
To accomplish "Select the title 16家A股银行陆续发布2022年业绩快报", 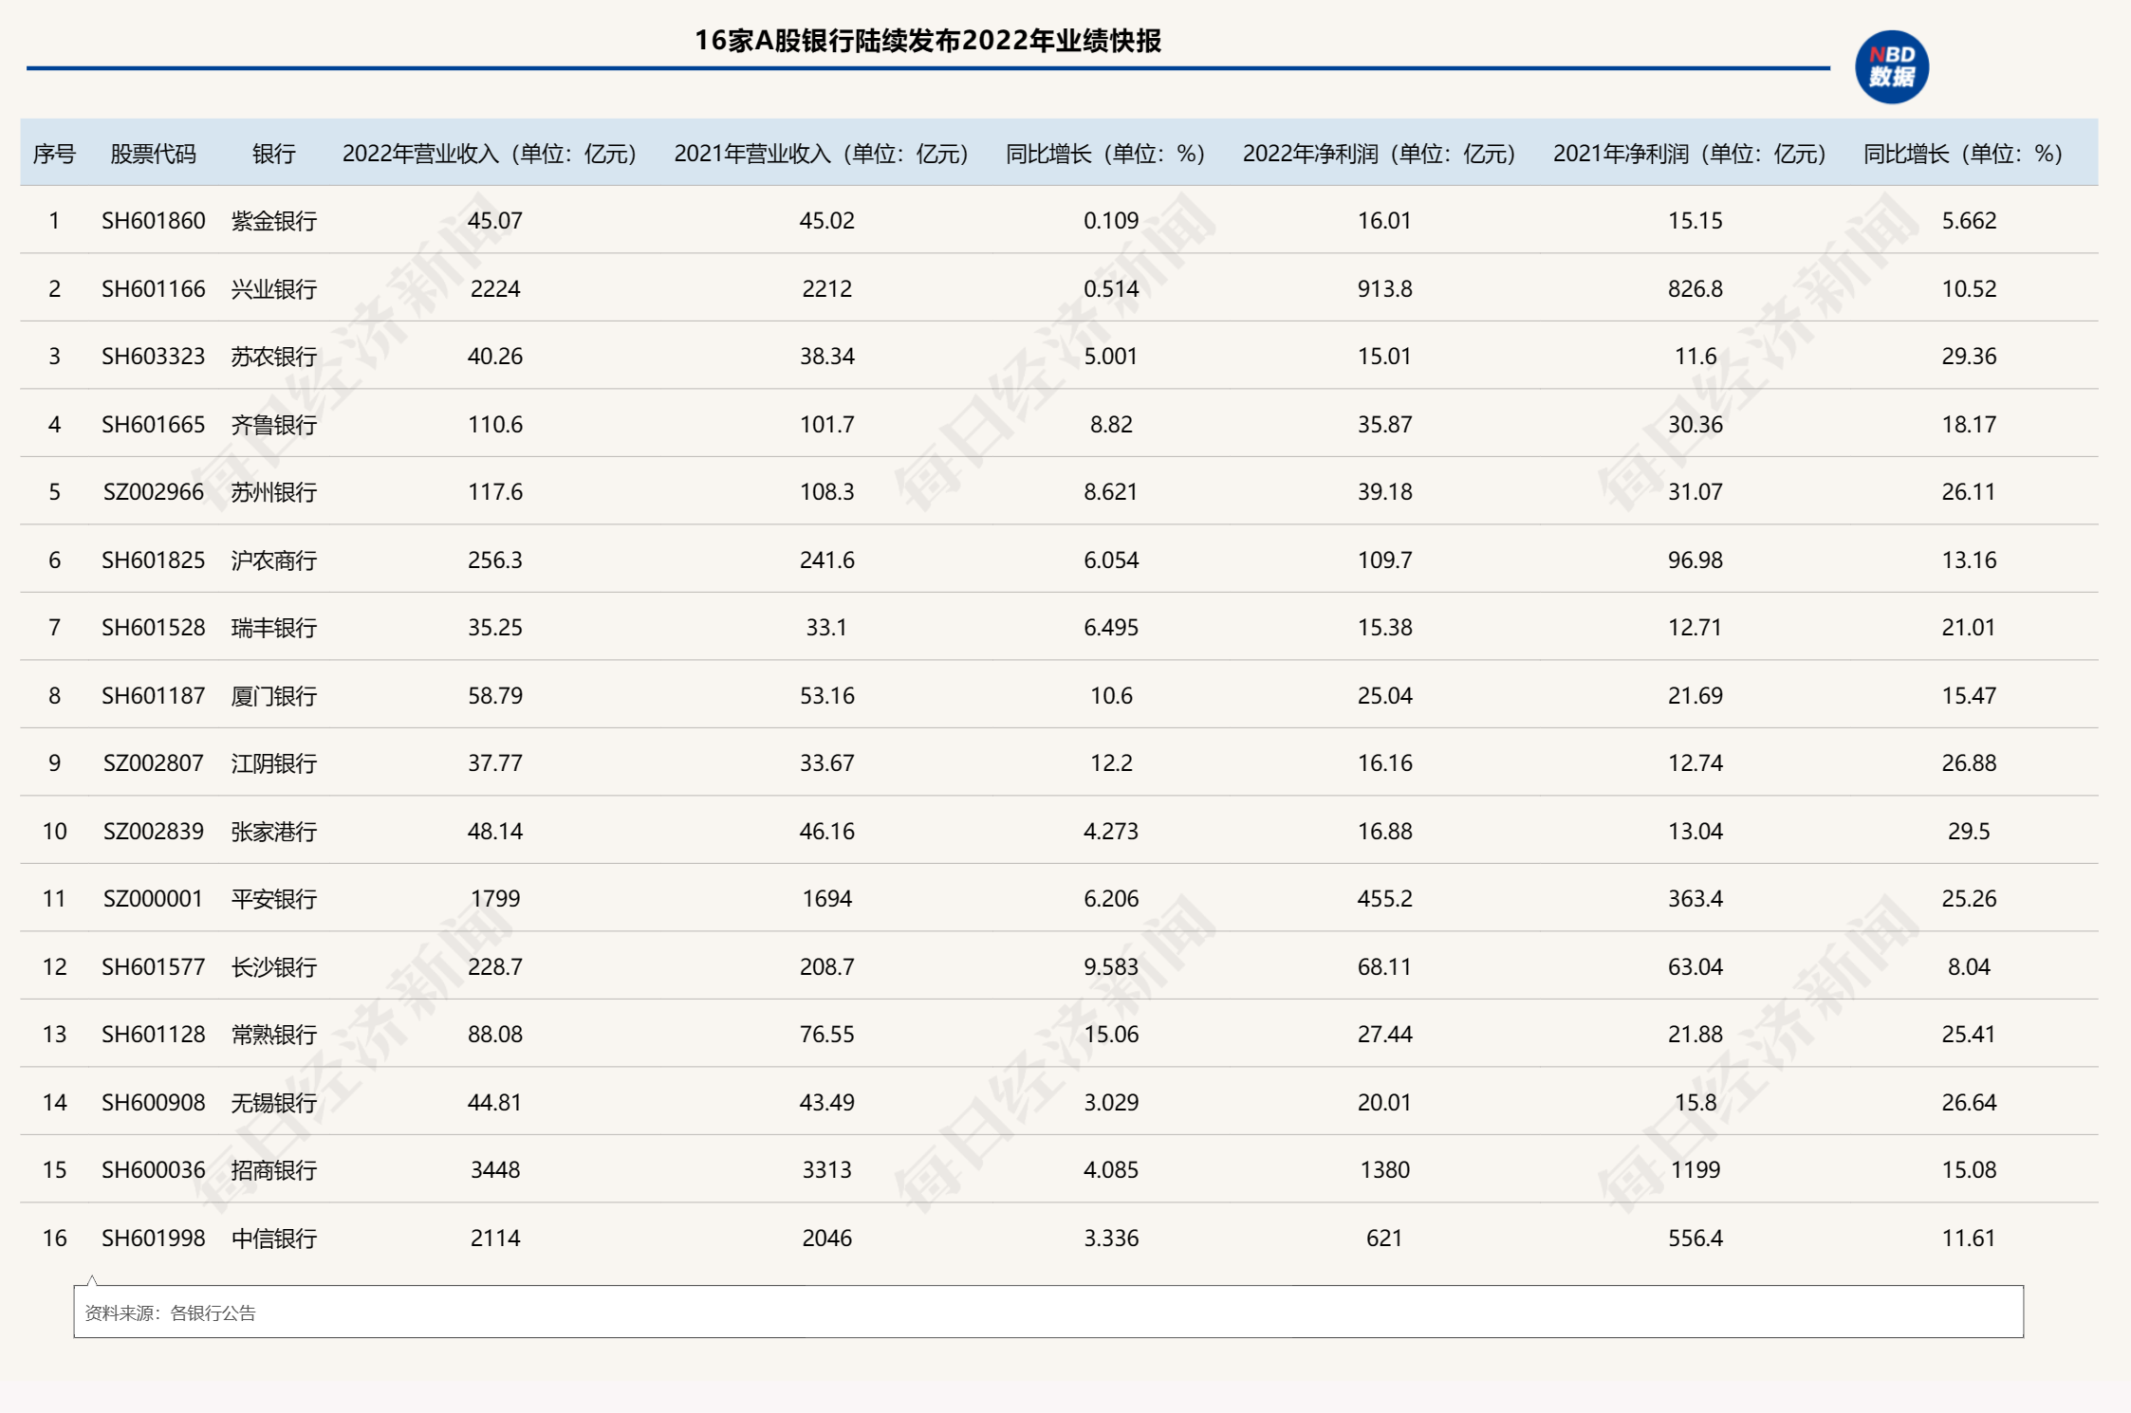I will [x=928, y=41].
